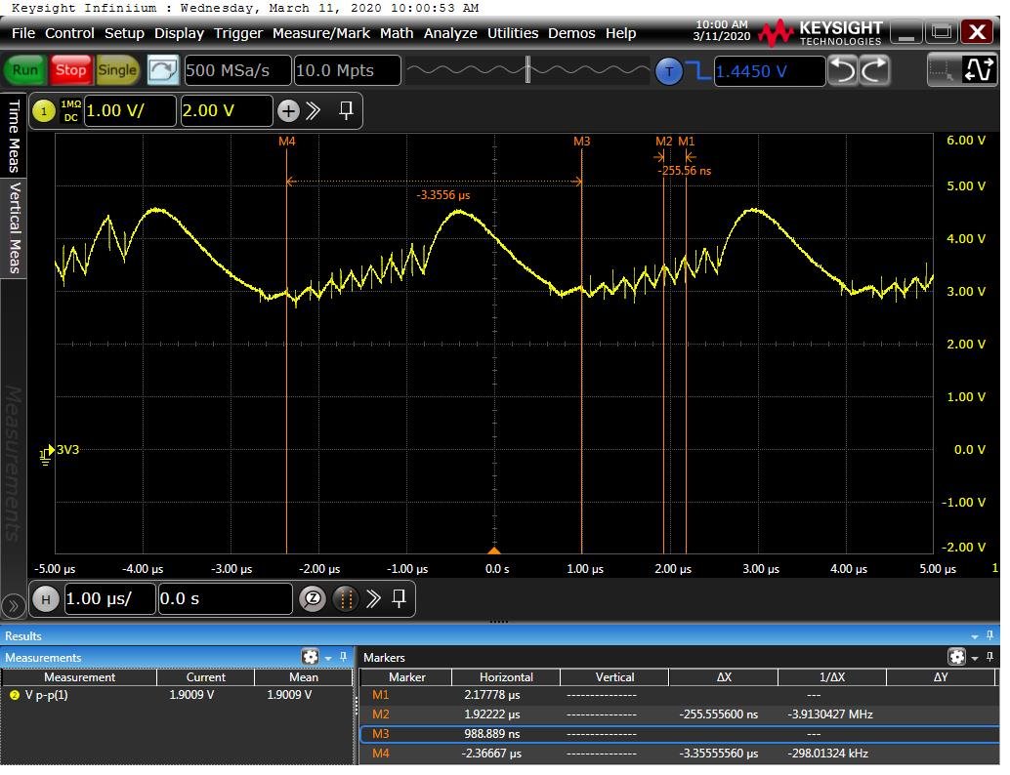
Task: Click the waveform drag mode icon
Action: (978, 70)
